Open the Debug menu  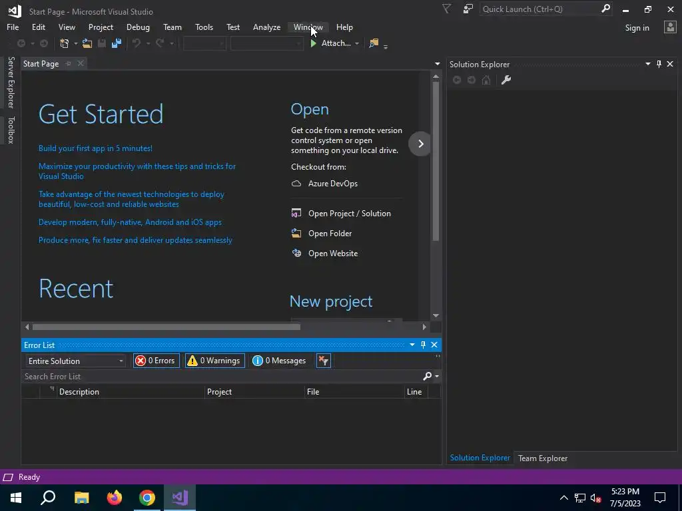138,27
